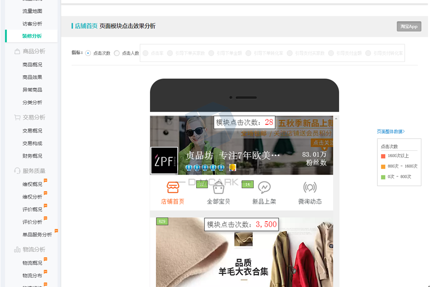Open 访客分析 in the sidebar
The width and height of the screenshot is (430, 287).
click(x=32, y=24)
